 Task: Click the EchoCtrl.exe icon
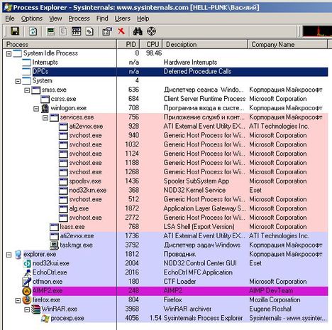point(27,272)
